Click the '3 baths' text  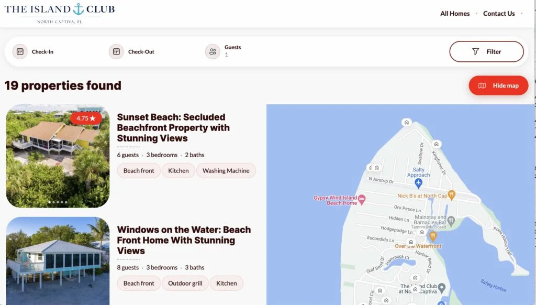tap(195, 268)
